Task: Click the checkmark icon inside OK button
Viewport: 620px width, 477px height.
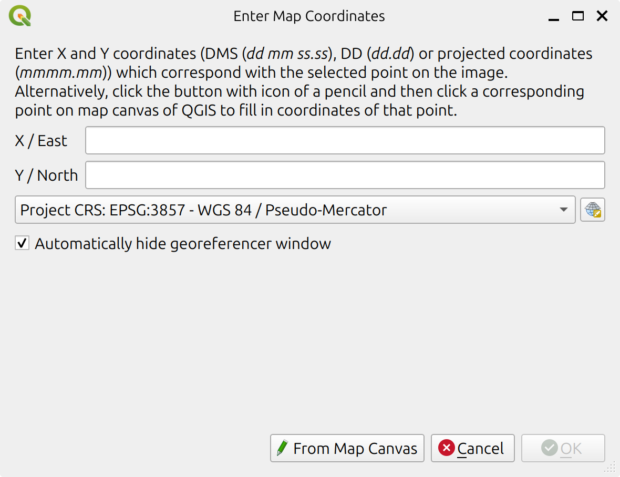Action: point(550,448)
